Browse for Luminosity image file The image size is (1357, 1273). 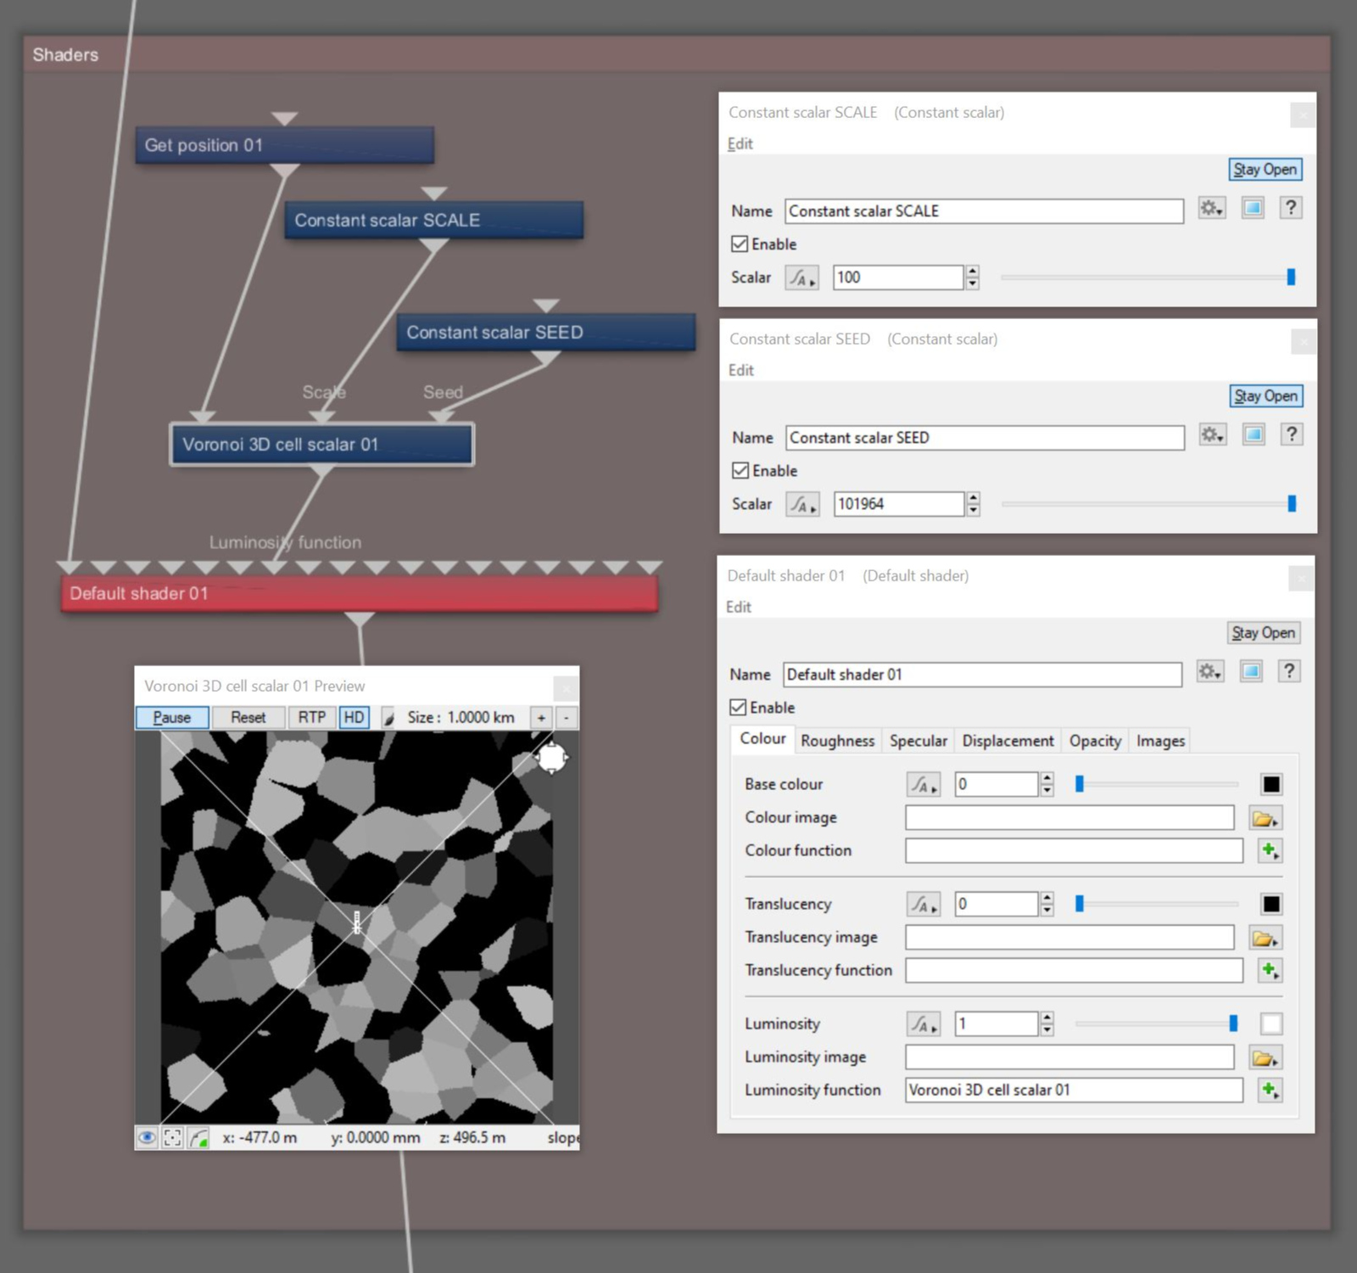1265,1057
